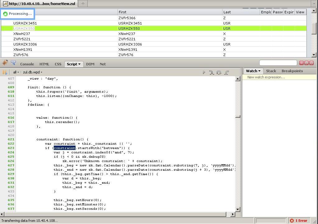Switch to the CSS tab
This screenshot has width=318, height=224.
pos(58,64)
